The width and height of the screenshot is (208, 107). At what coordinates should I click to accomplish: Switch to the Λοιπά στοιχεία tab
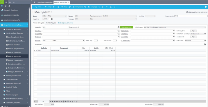tap(51, 23)
